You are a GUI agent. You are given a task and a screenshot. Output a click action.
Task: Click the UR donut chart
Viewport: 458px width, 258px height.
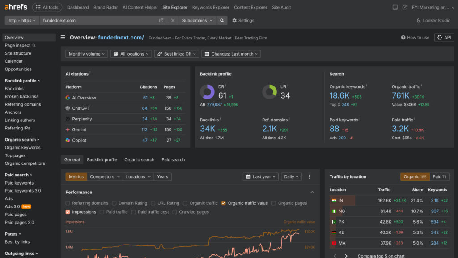tap(269, 92)
